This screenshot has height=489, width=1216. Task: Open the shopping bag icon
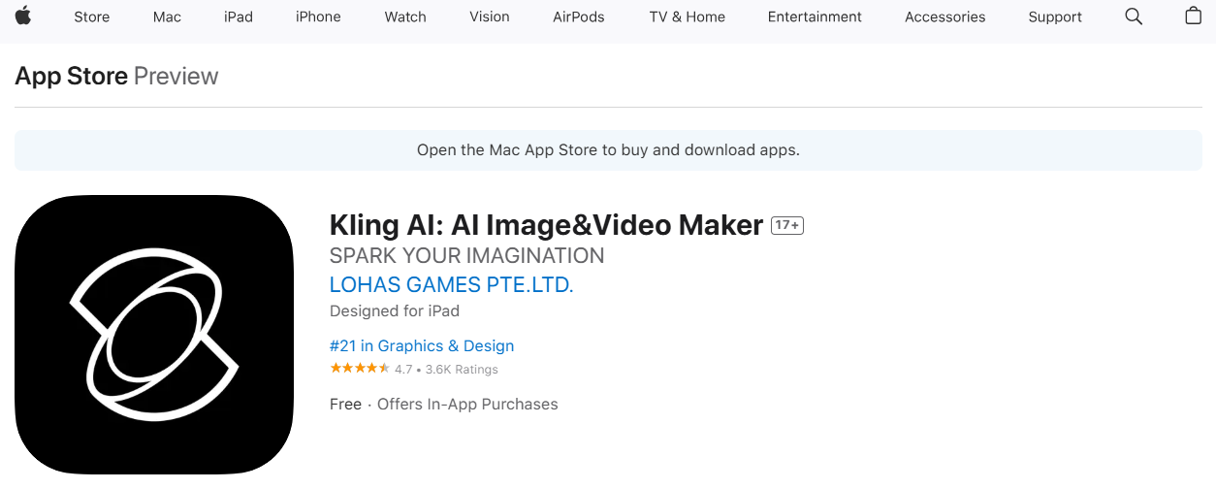coord(1194,16)
